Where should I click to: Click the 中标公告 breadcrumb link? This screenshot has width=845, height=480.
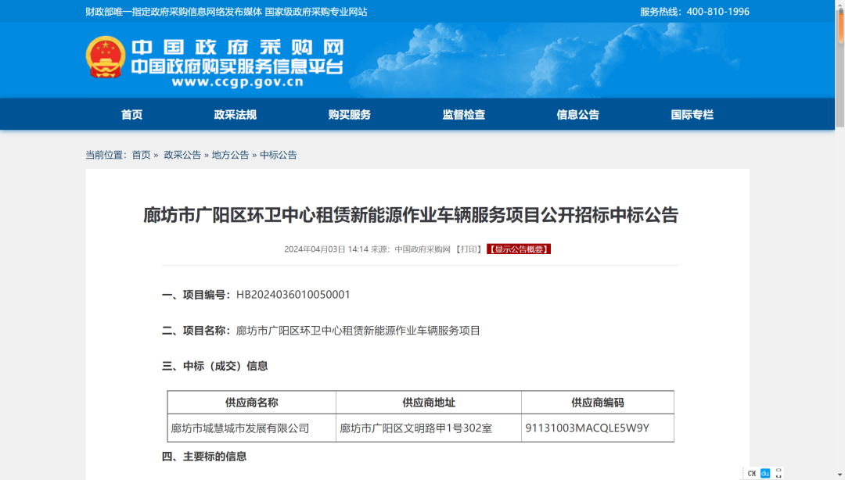[x=278, y=155]
